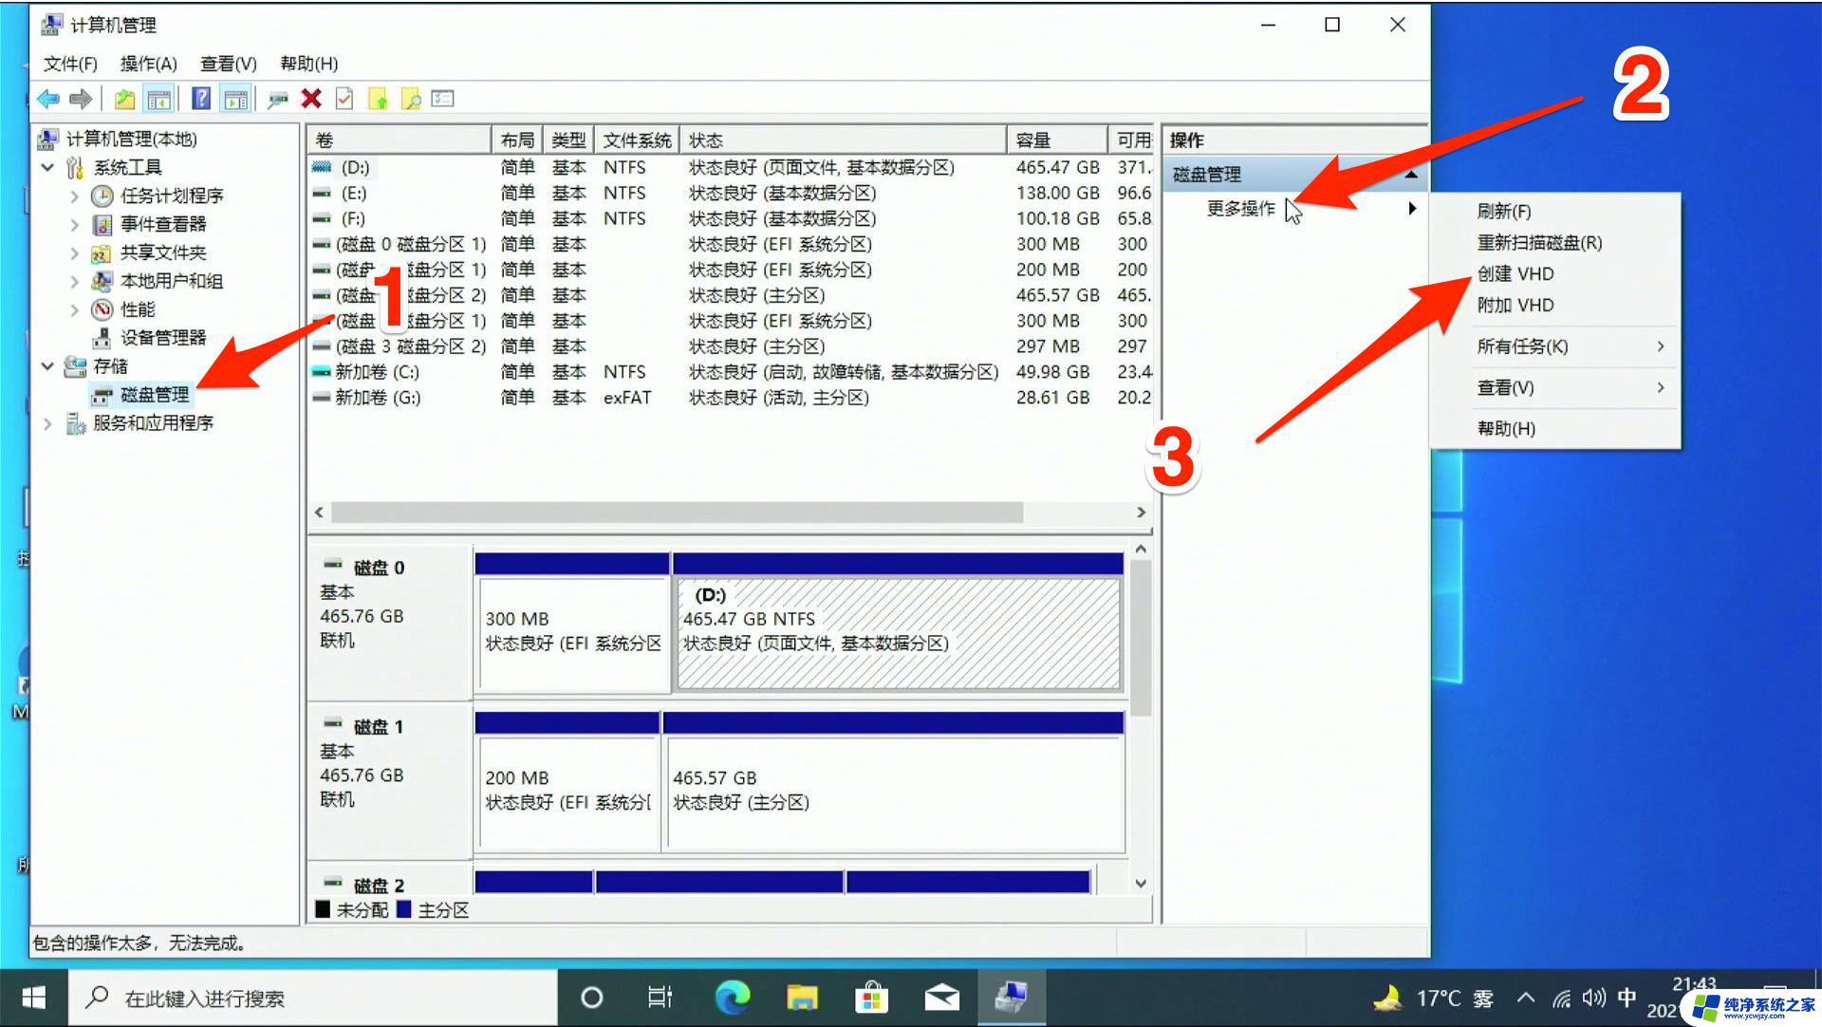Image resolution: width=1822 pixels, height=1027 pixels.
Task: Open the 文件(F) menu
Action: pos(70,64)
